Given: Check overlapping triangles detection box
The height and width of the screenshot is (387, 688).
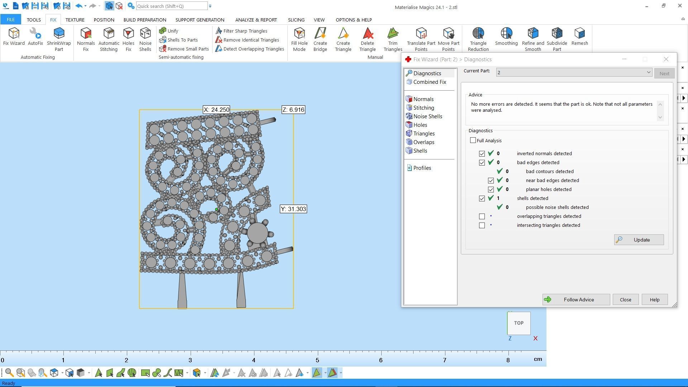Looking at the screenshot, I should (x=482, y=216).
